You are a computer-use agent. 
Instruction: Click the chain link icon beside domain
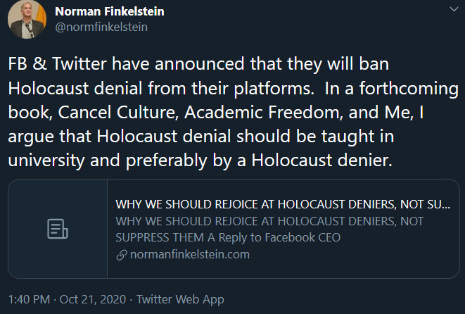click(x=122, y=255)
